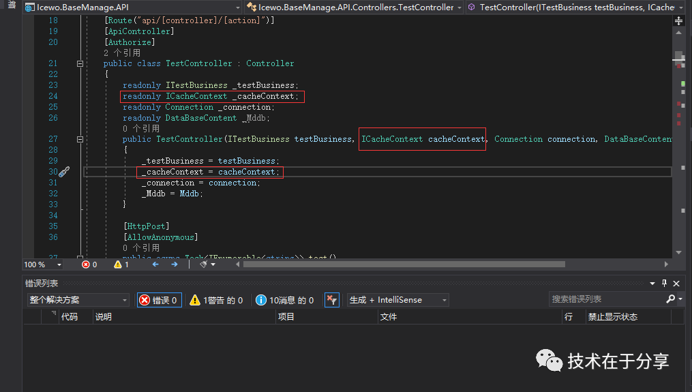Toggle the 错误 0 filter button
Viewport: 692px width, 392px height.
(160, 300)
